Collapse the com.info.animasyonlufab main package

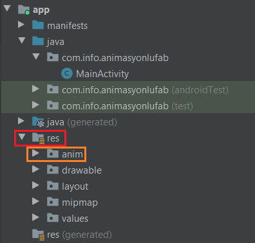pos(36,57)
